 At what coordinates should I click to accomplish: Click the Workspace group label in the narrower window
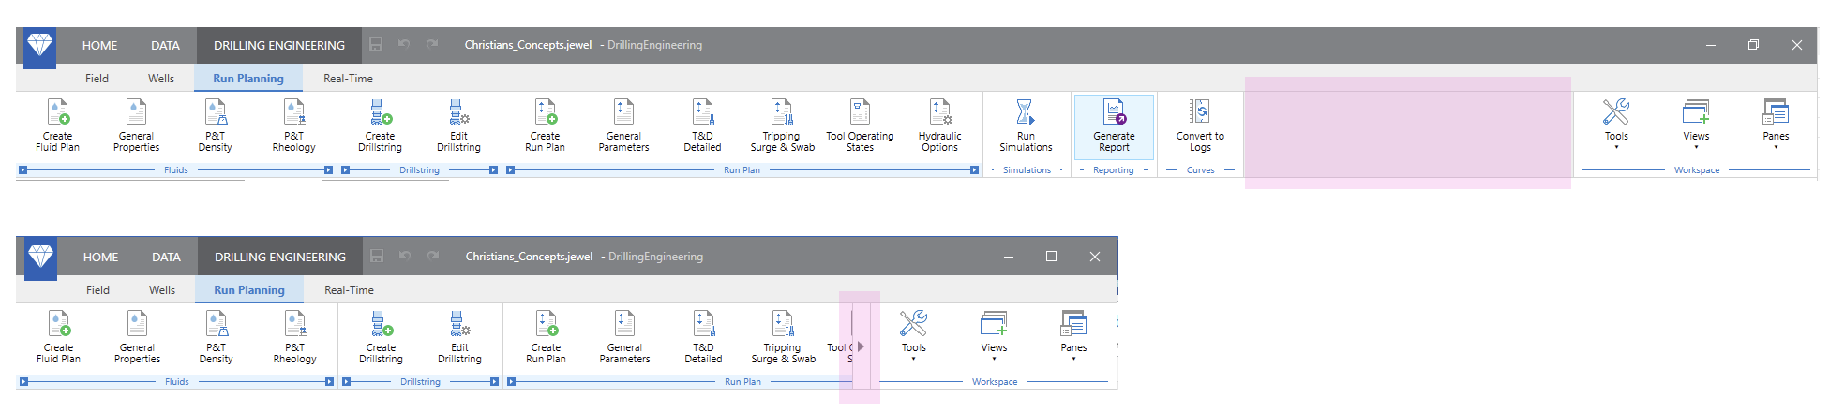tap(995, 382)
